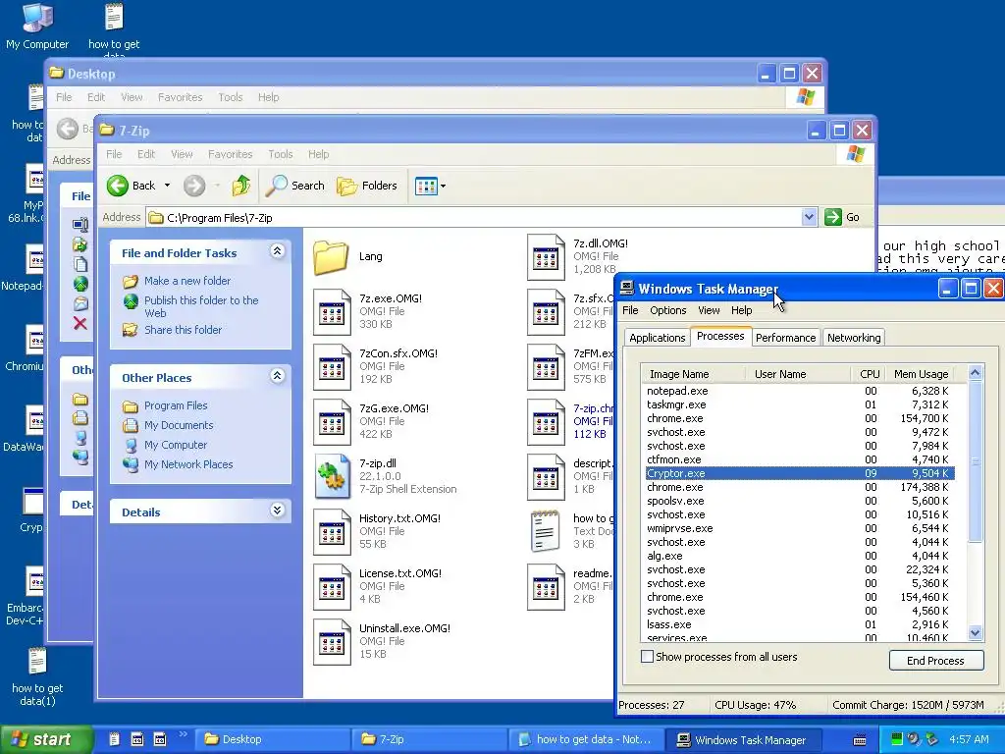Open Program Files from Other Places
Screen dimensions: 1005x754
176,405
